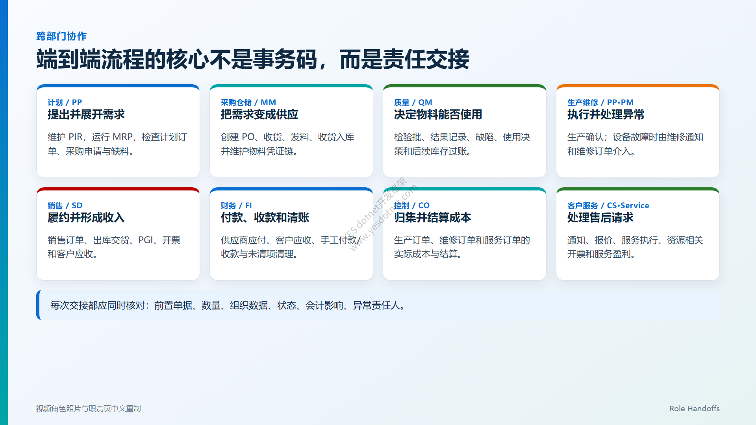This screenshot has height=425, width=756.
Task: Click description 生产订单、维修订单和服务订单
Action: (x=462, y=247)
